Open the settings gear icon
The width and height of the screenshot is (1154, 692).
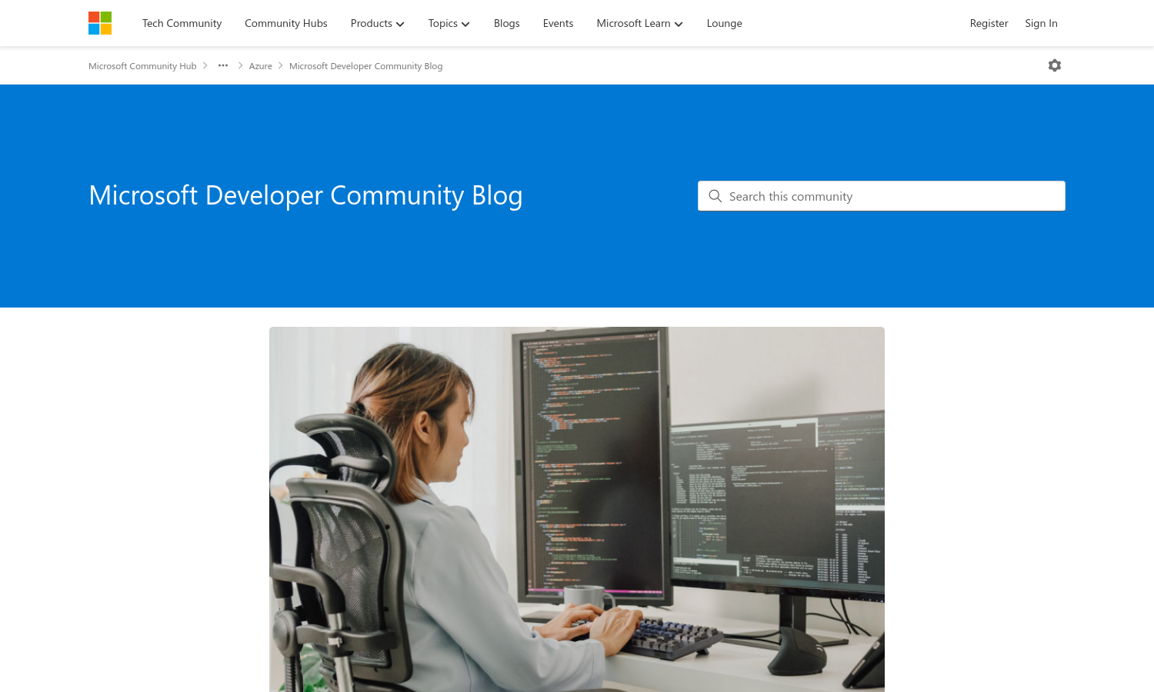click(1054, 65)
